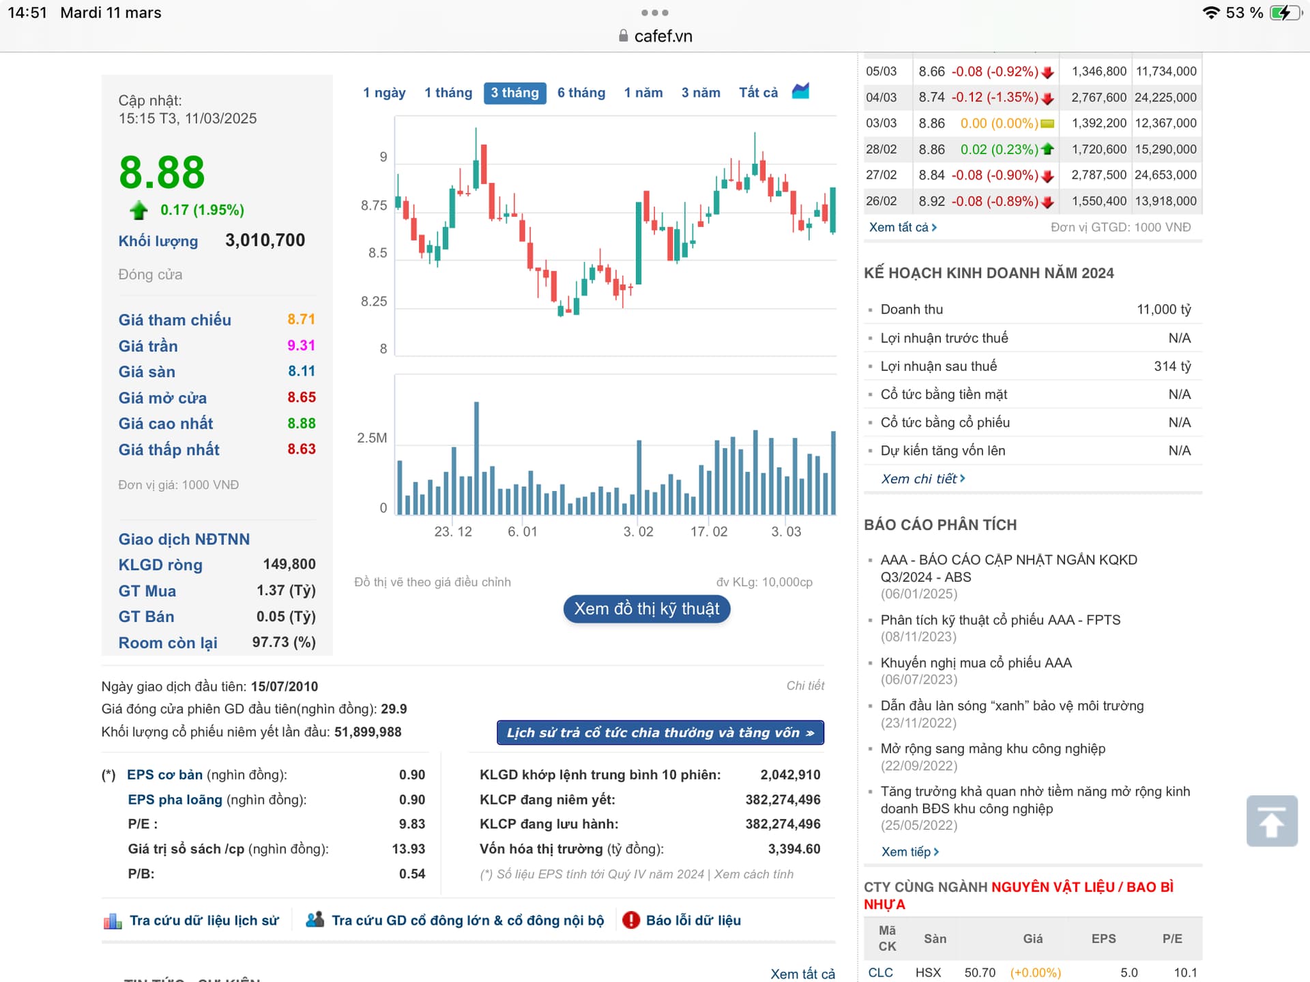Open dividend history Lịch sử trả cổ tức
This screenshot has height=982, width=1310.
coord(660,732)
